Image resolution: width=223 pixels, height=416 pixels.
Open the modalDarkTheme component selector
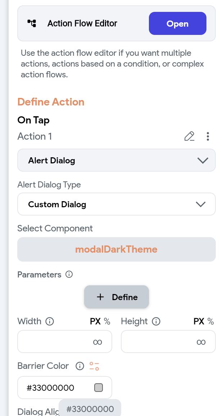(116, 249)
